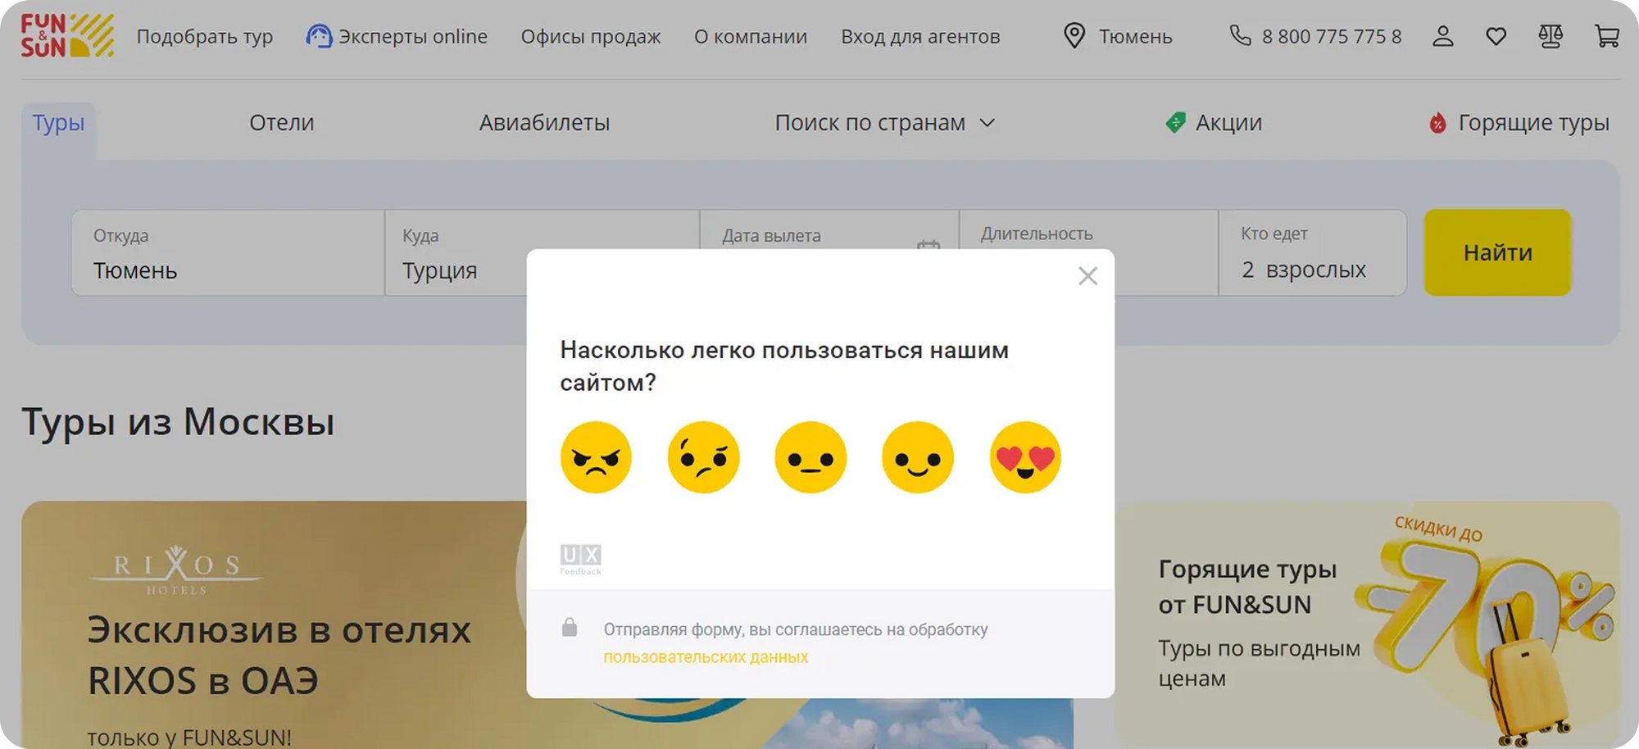Choose the heart-eyes rating emoji
This screenshot has height=749, width=1639.
(1025, 457)
